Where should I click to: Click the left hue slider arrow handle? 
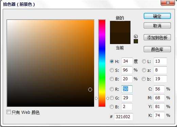(96, 99)
